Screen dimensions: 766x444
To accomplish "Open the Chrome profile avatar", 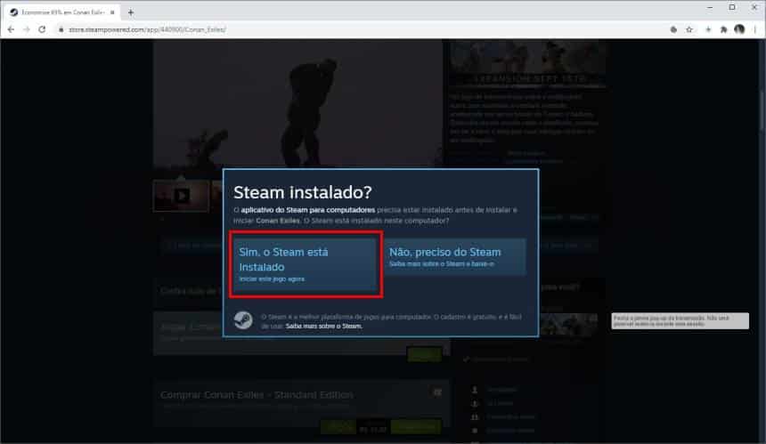I will pos(739,29).
